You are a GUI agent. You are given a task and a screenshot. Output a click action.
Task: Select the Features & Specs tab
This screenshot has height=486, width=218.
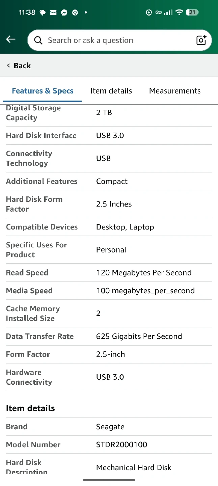coord(43,91)
